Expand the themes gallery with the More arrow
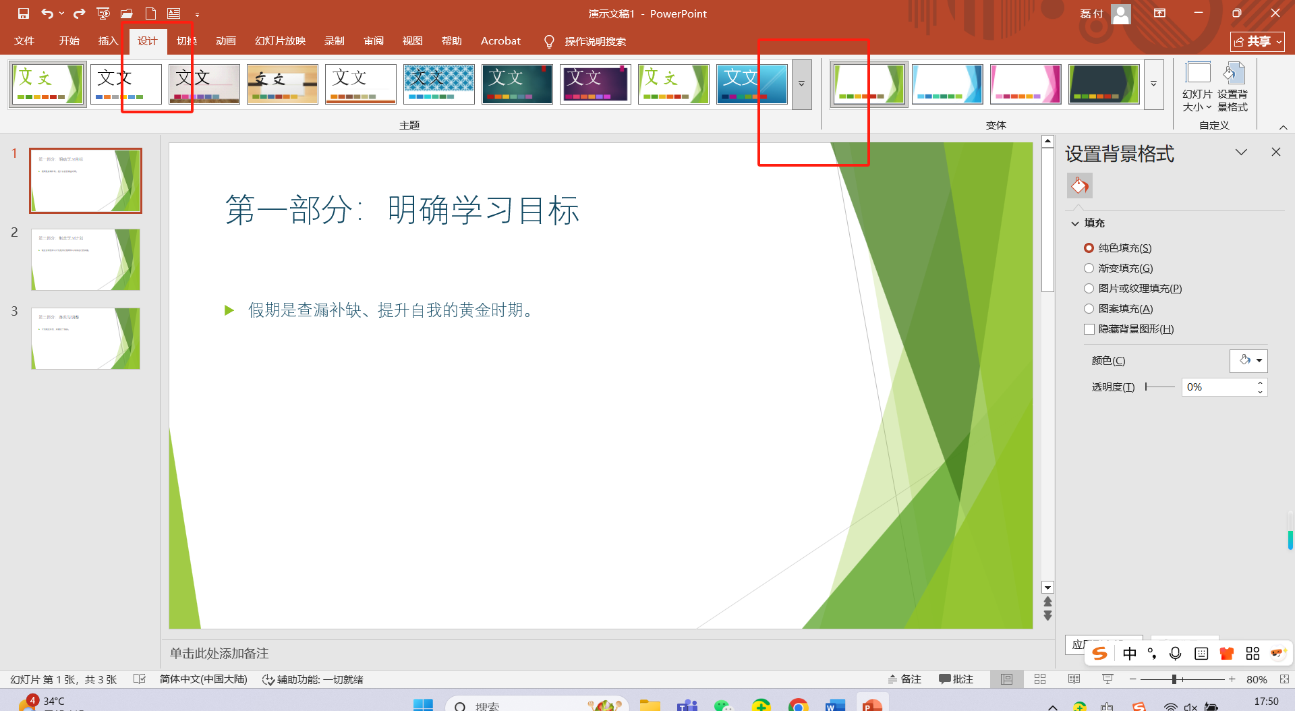 point(801,84)
